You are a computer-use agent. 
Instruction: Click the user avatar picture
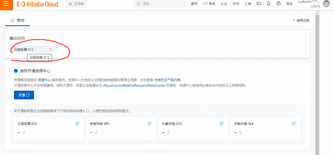point(326,4)
